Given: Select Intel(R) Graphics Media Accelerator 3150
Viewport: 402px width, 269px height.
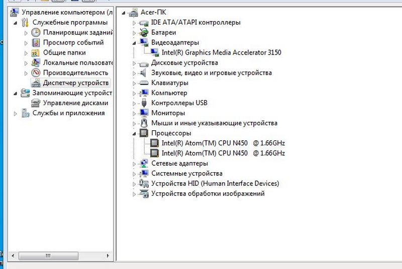Looking at the screenshot, I should (x=221, y=53).
